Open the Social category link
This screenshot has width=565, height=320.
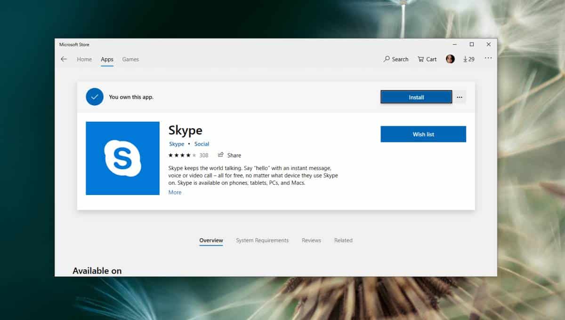[x=202, y=144]
